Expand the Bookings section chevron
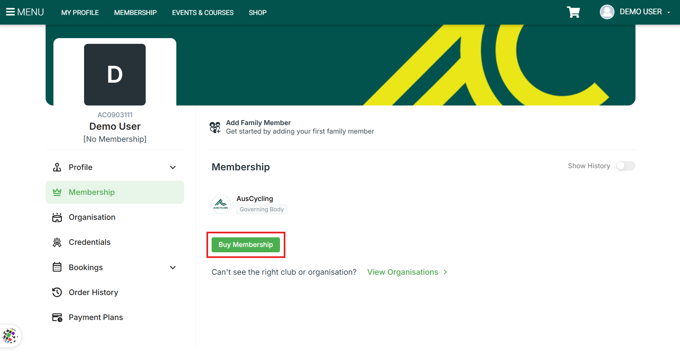Screen dimensions: 680x351 point(173,268)
